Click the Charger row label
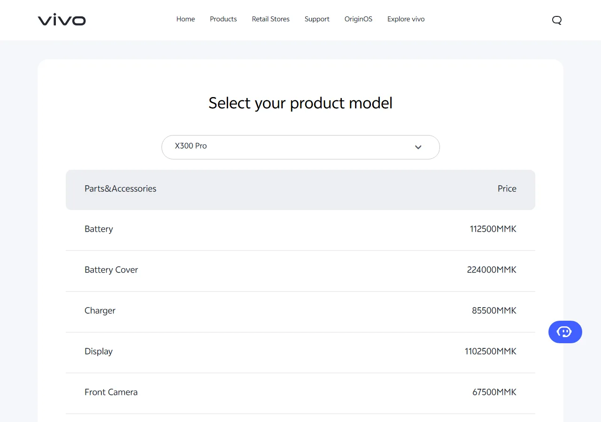 (x=100, y=310)
